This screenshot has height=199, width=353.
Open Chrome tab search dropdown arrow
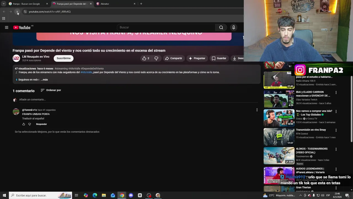point(4,4)
